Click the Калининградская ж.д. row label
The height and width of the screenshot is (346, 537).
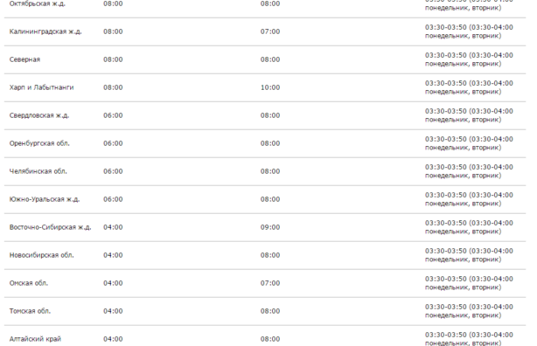coord(45,31)
